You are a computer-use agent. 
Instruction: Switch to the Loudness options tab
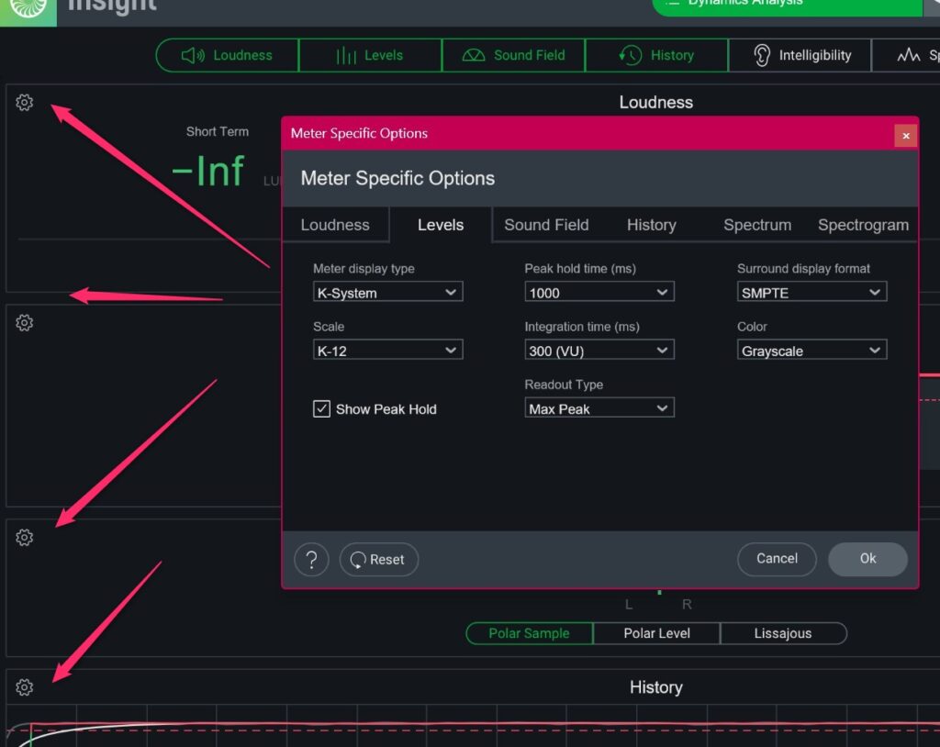335,225
